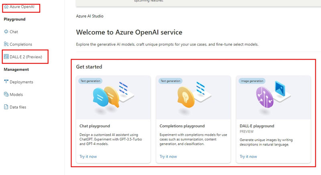The width and height of the screenshot is (321, 175).
Task: Click the Azure OpenAI home icon
Action: (x=6, y=7)
